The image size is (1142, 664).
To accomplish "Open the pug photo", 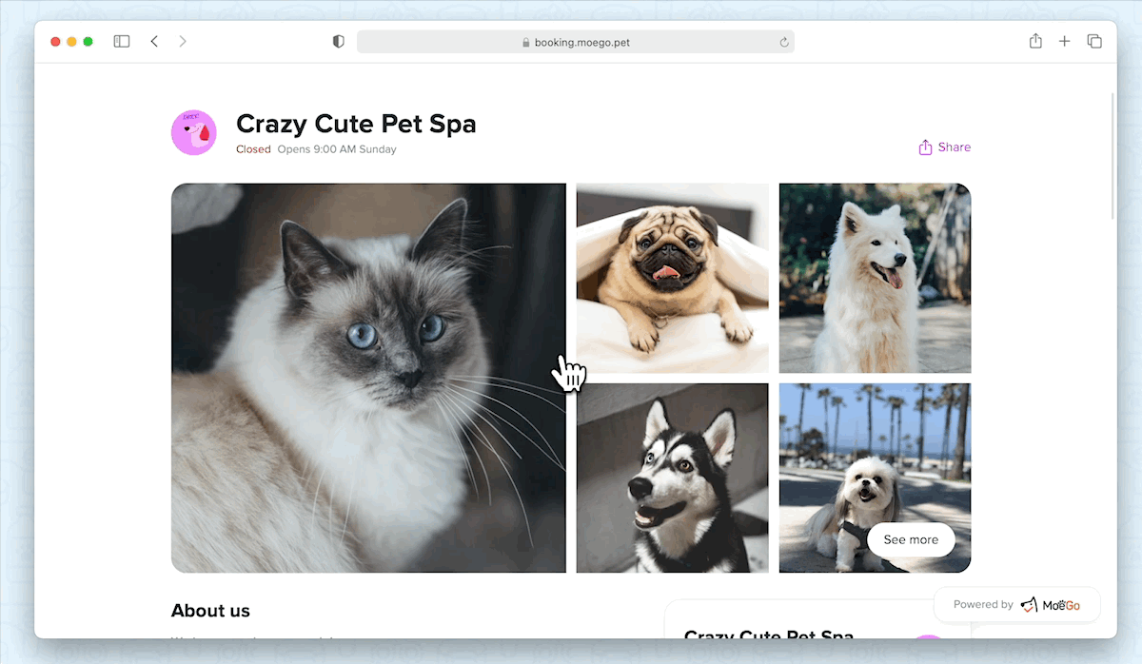I will [672, 278].
